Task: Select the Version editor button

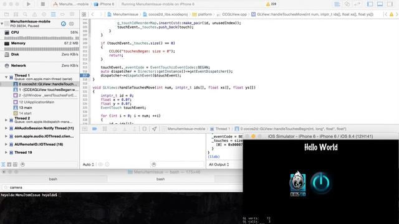Action: coord(357,4)
